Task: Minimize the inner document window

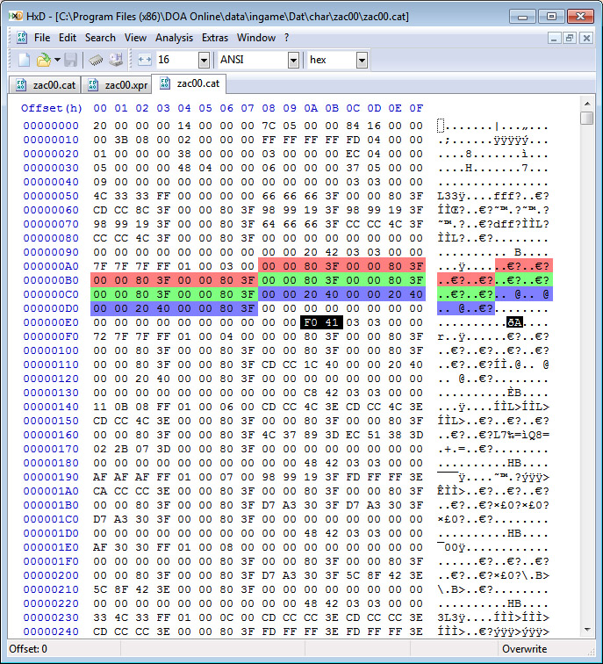Action: pos(554,38)
